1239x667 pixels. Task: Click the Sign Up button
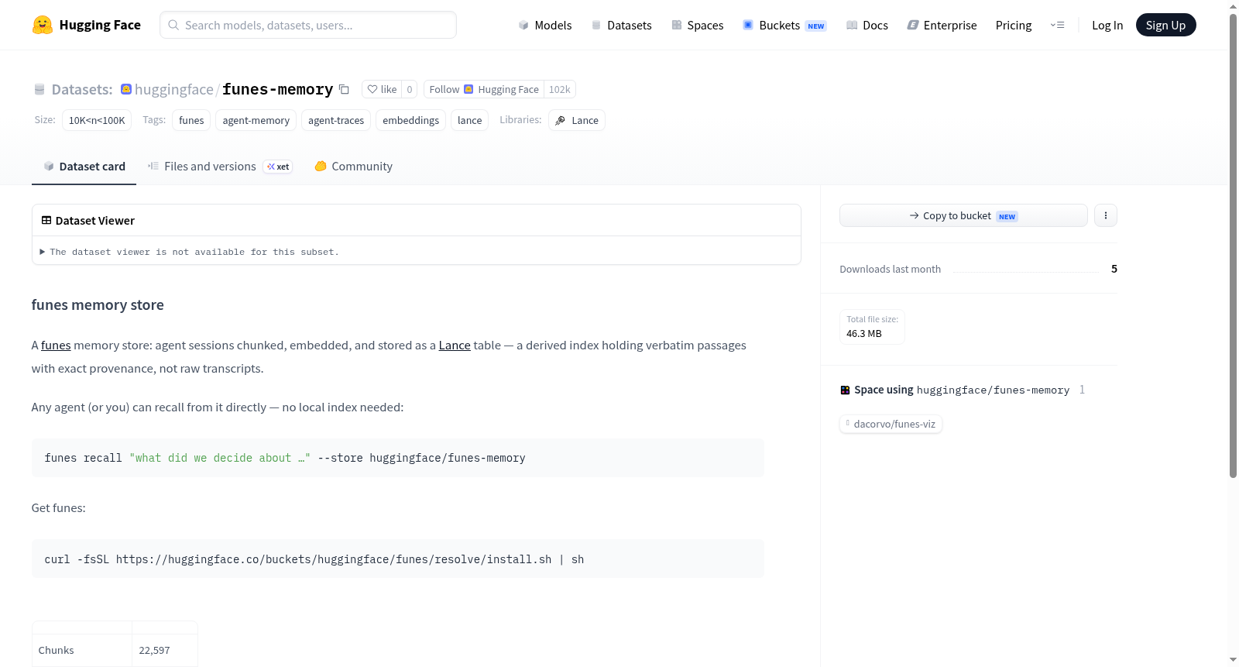point(1166,25)
